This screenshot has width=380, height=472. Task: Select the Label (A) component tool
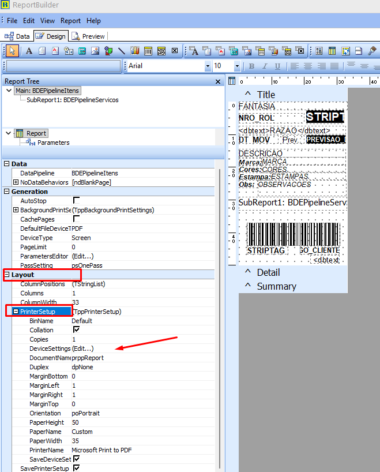[x=29, y=51]
